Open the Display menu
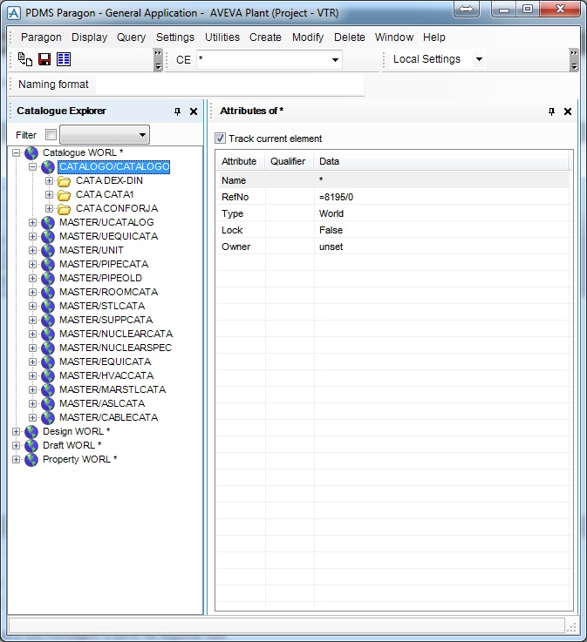This screenshot has width=587, height=642. [x=89, y=37]
